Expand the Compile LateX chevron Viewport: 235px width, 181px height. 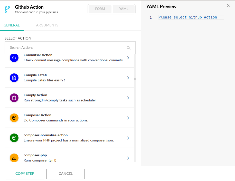(x=128, y=78)
